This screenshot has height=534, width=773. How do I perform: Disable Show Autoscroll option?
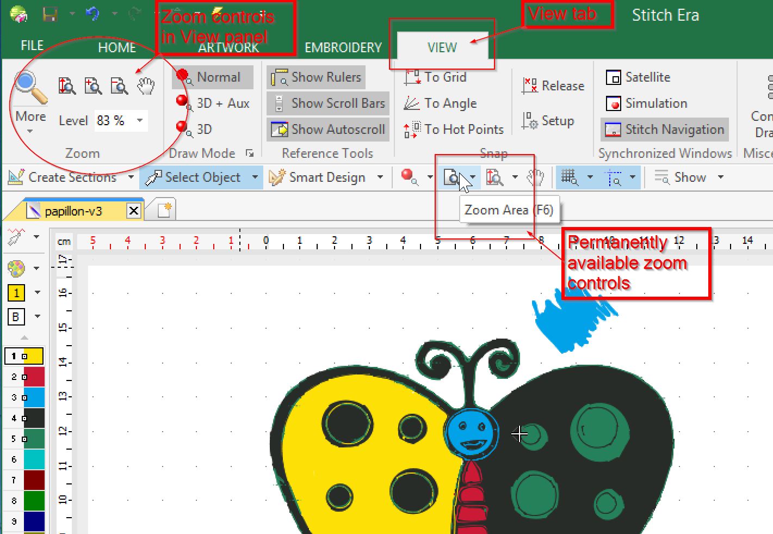pos(328,130)
